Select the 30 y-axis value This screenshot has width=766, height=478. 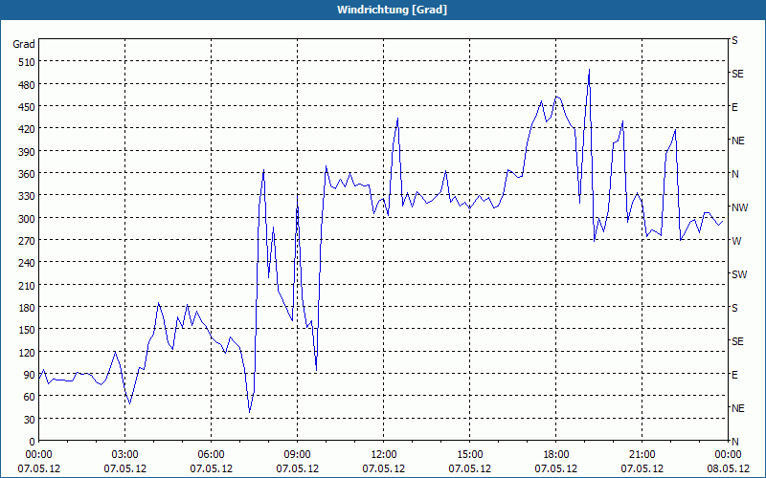point(30,420)
